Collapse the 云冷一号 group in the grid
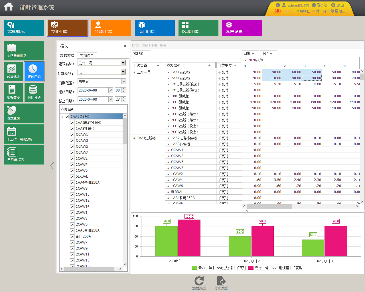 134,72
